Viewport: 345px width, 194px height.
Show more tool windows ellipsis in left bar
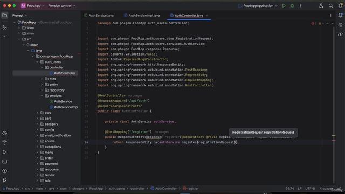tap(5, 37)
